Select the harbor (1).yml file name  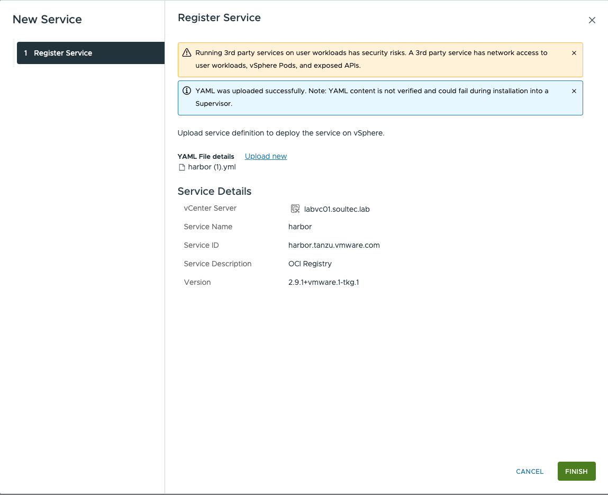(212, 167)
